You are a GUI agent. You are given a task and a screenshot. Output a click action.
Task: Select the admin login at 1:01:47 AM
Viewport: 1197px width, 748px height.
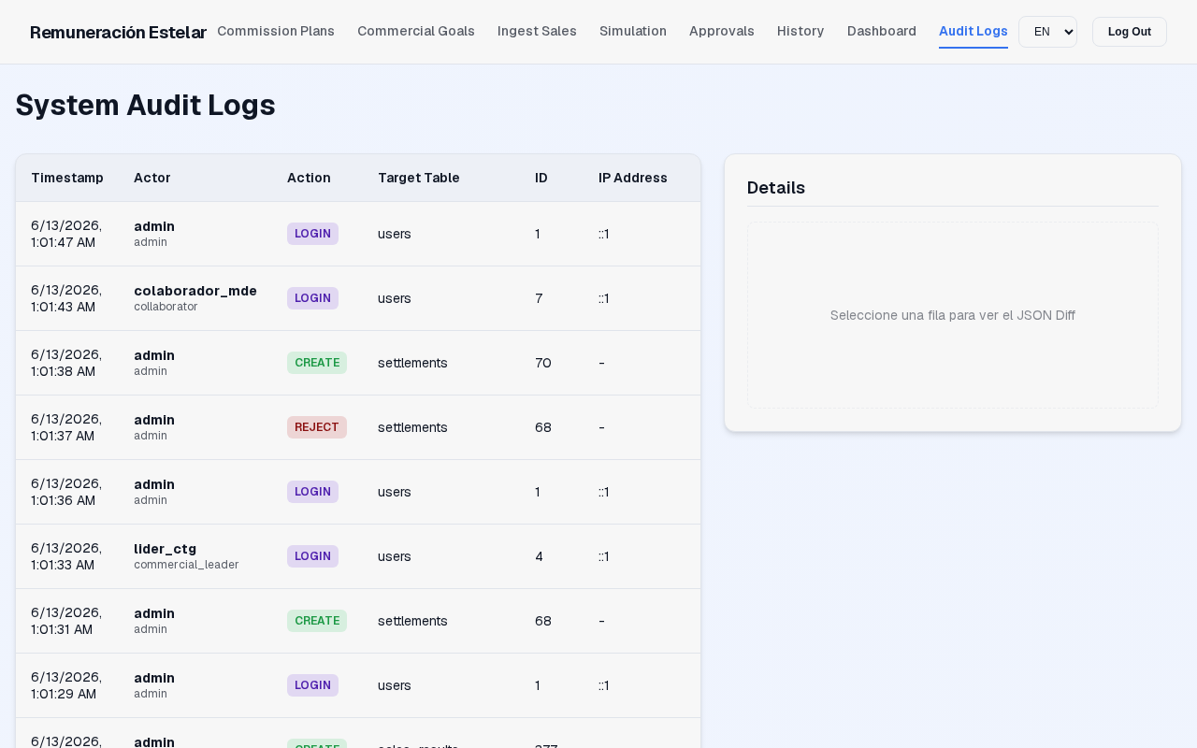click(358, 234)
